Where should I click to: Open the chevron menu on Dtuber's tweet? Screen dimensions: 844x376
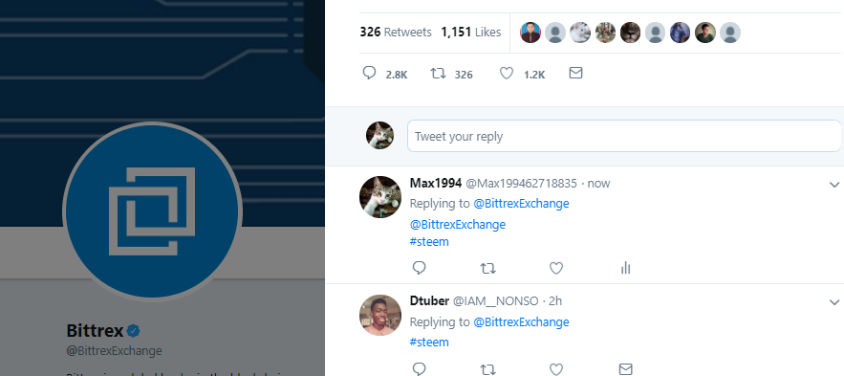pos(834,302)
